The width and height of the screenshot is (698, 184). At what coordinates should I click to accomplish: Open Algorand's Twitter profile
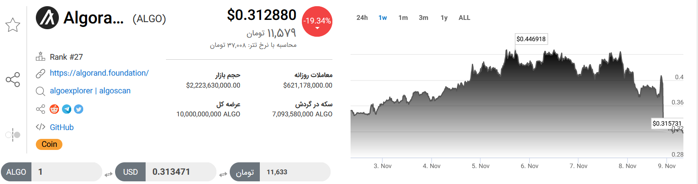point(79,109)
